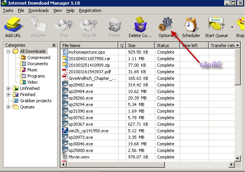Expand the Finished tree node
This screenshot has width=245, height=172.
8,94
